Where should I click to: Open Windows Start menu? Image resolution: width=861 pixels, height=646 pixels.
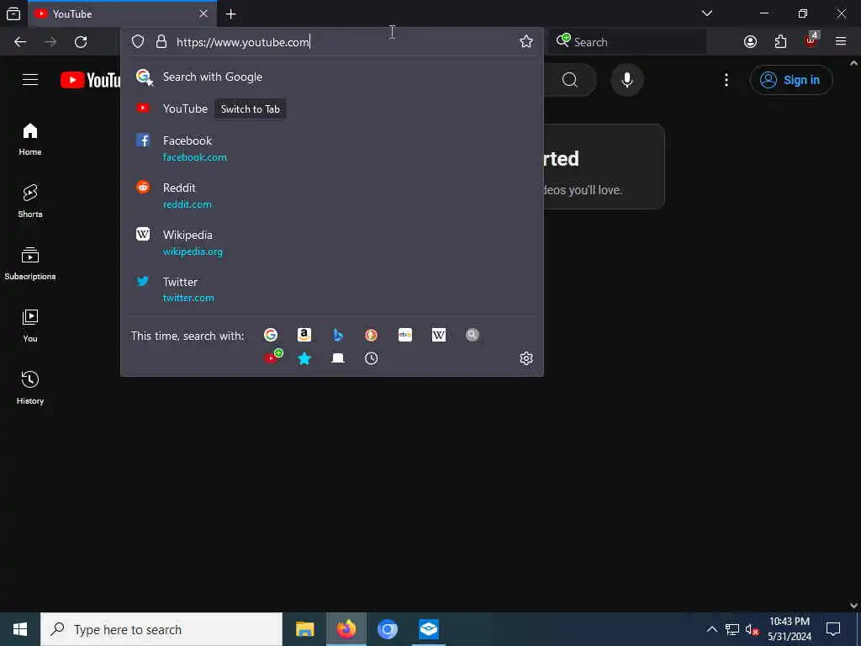[20, 629]
